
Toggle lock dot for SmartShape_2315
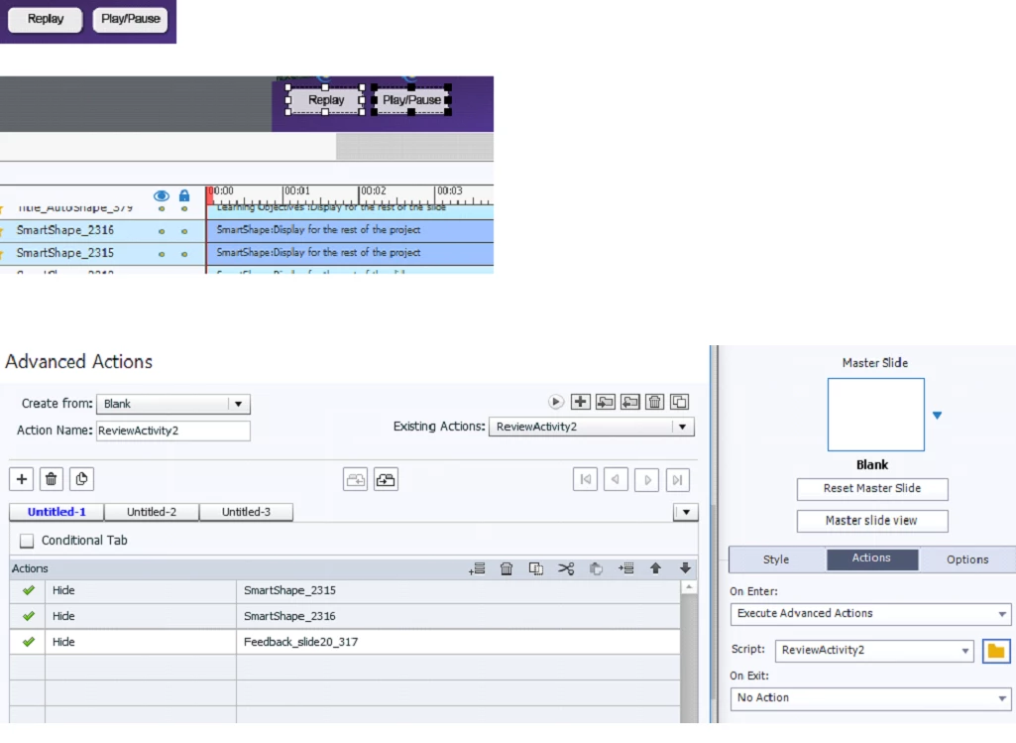184,254
